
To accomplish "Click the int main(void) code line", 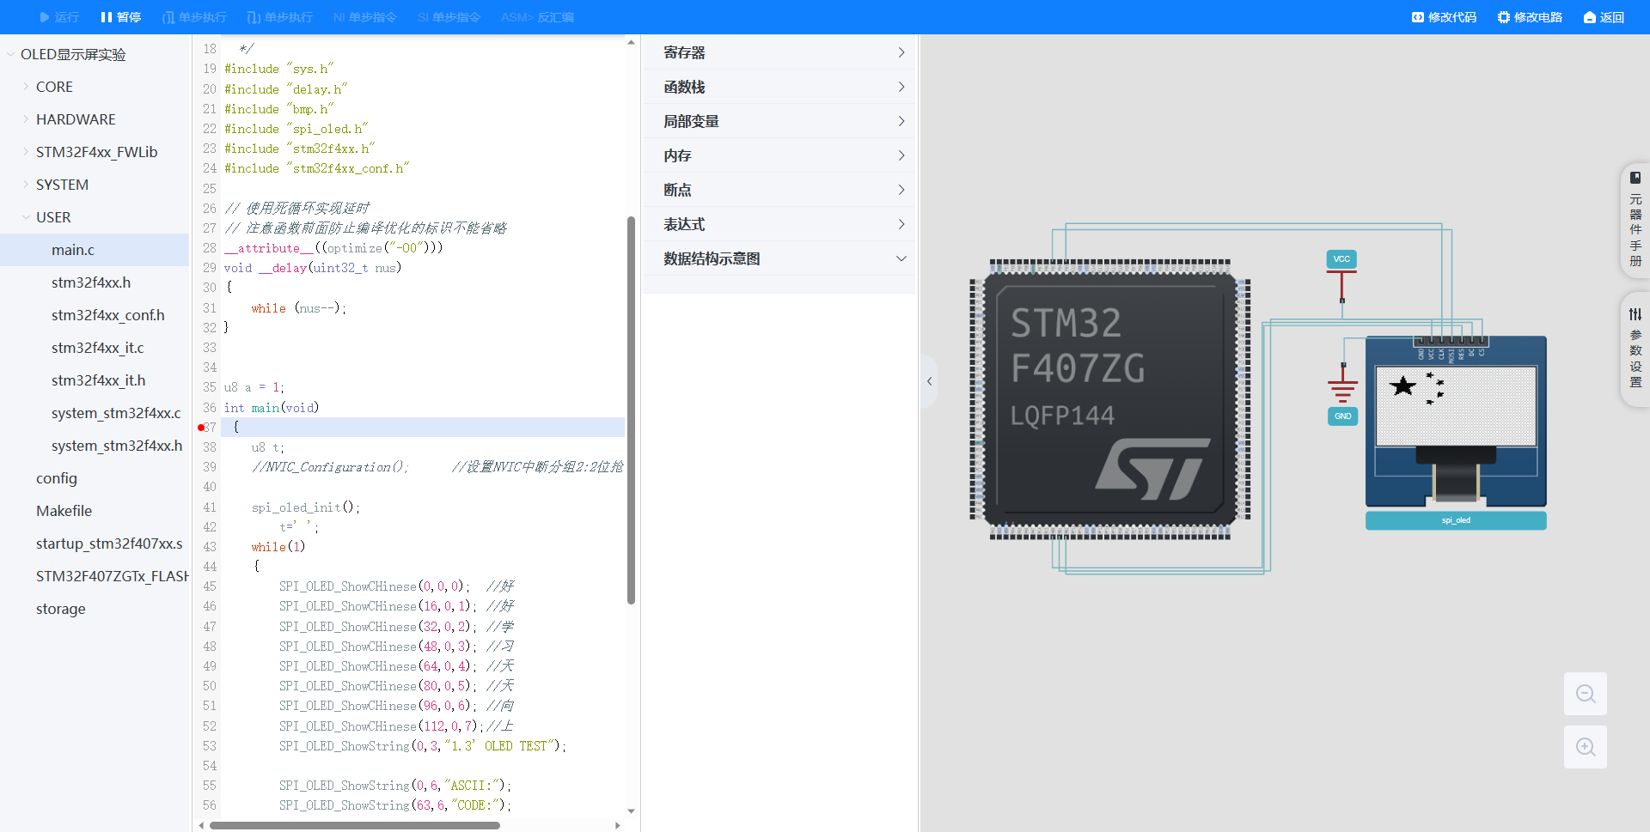I will click(272, 408).
